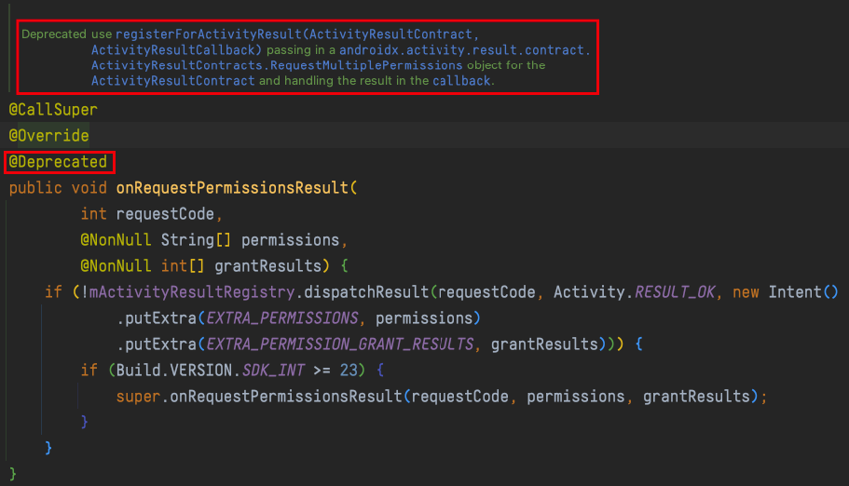This screenshot has width=849, height=486.
Task: Click the SDK_INT field
Action: click(x=273, y=371)
